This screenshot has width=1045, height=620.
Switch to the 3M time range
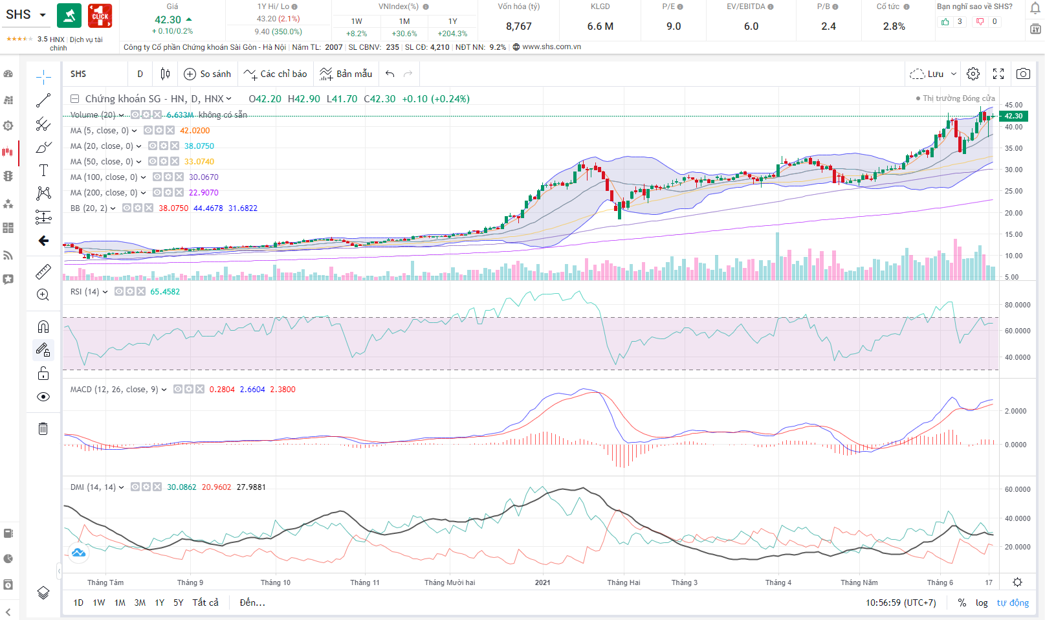140,603
